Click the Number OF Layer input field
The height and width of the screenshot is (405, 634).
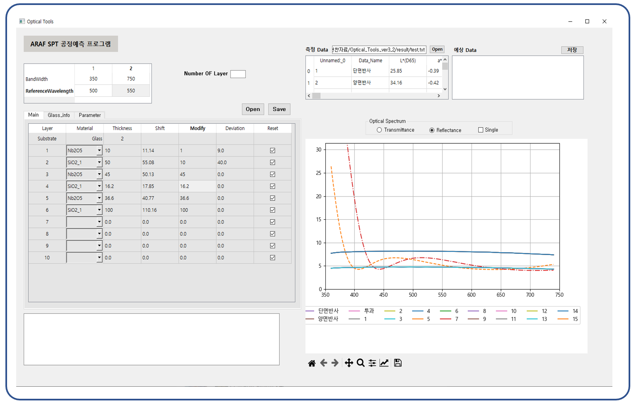pyautogui.click(x=238, y=74)
